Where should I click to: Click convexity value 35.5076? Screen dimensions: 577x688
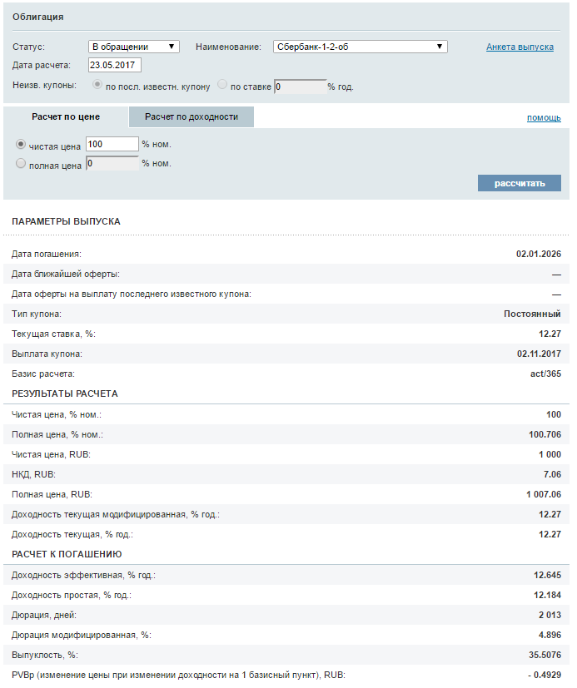(x=545, y=655)
